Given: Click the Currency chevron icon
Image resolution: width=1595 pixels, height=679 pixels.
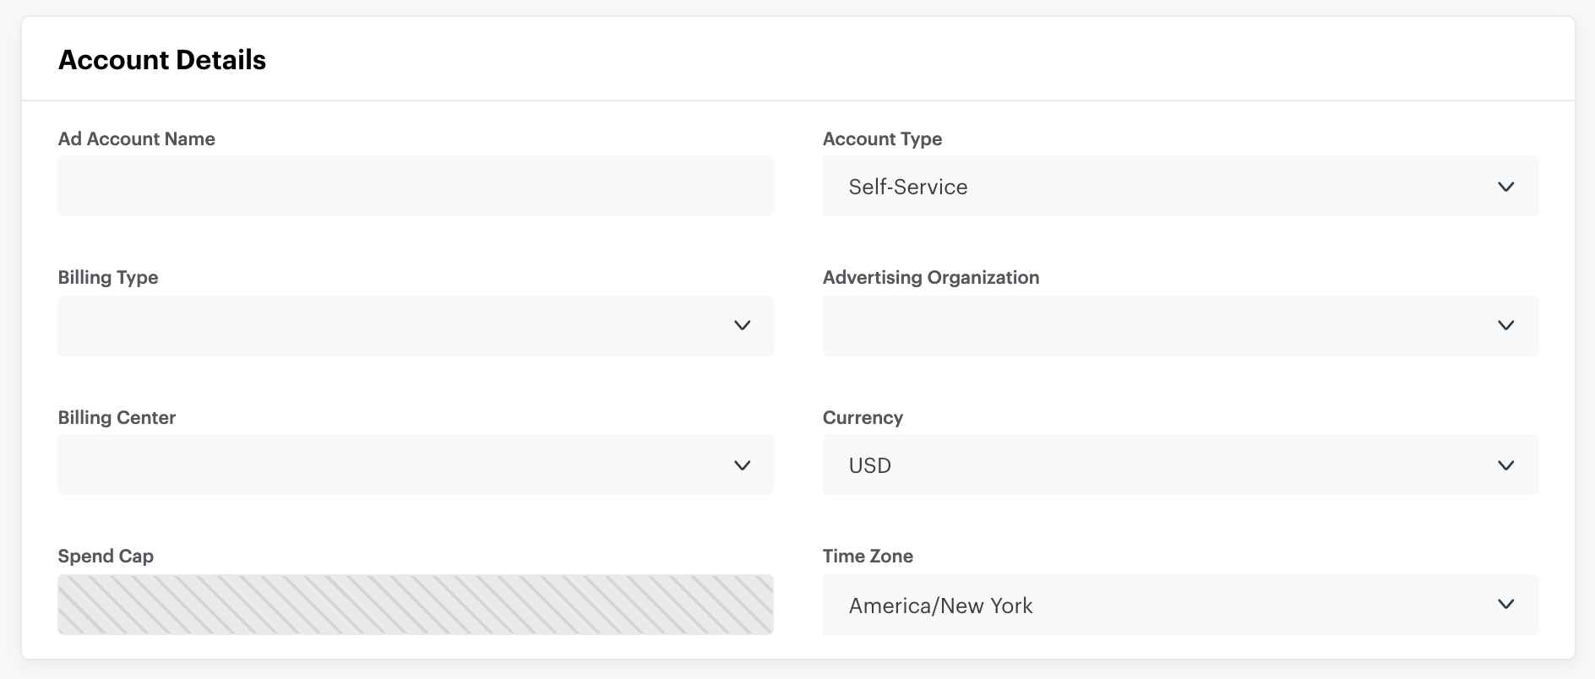Looking at the screenshot, I should point(1506,464).
